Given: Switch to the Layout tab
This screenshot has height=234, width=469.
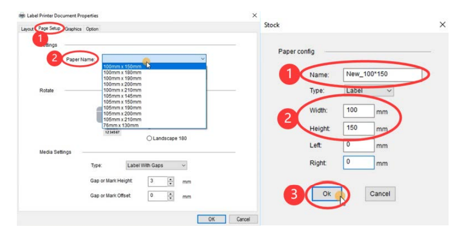Looking at the screenshot, I should point(27,29).
